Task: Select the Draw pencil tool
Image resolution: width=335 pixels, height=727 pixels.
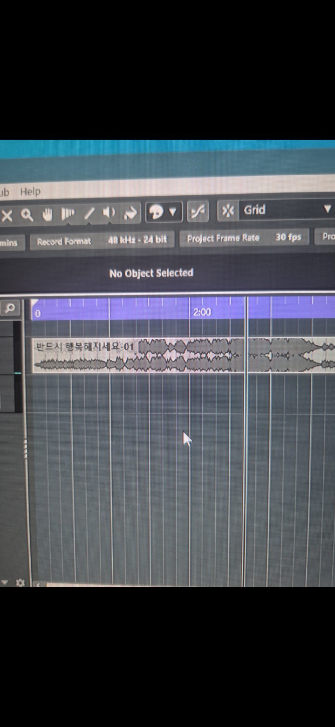Action: point(89,213)
